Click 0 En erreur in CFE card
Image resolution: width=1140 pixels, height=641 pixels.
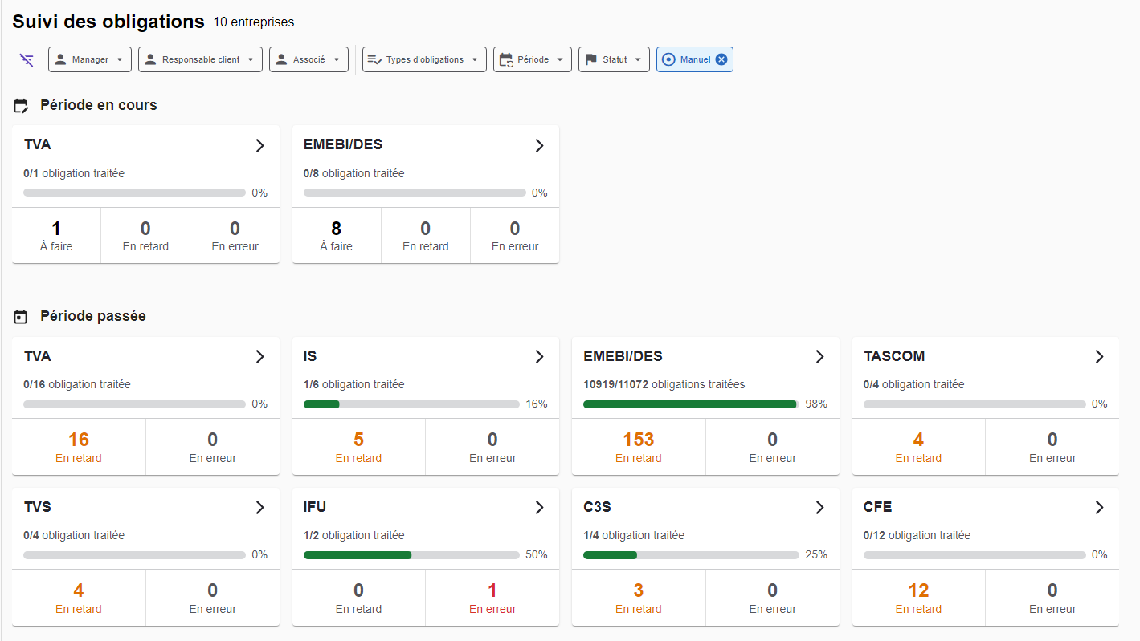pyautogui.click(x=1052, y=598)
